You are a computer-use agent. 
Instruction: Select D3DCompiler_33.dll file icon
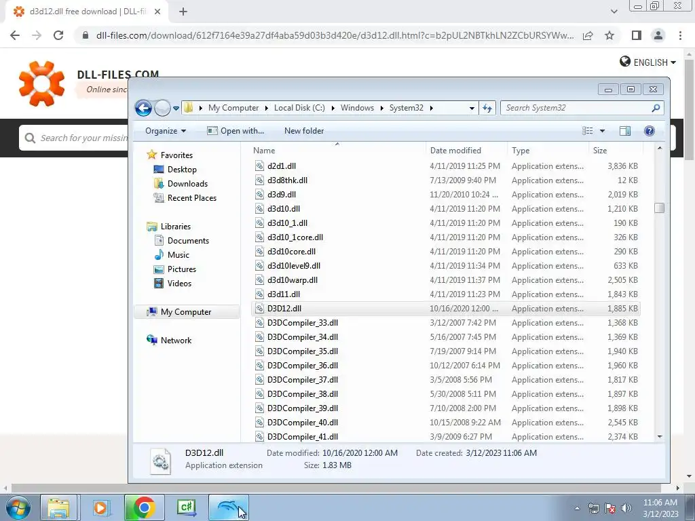[x=259, y=322]
